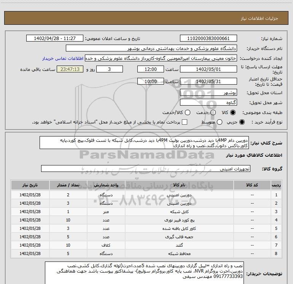This screenshot has height=284, width=293.
Task: Click the buyer organization name field
Action: click(x=151, y=48)
